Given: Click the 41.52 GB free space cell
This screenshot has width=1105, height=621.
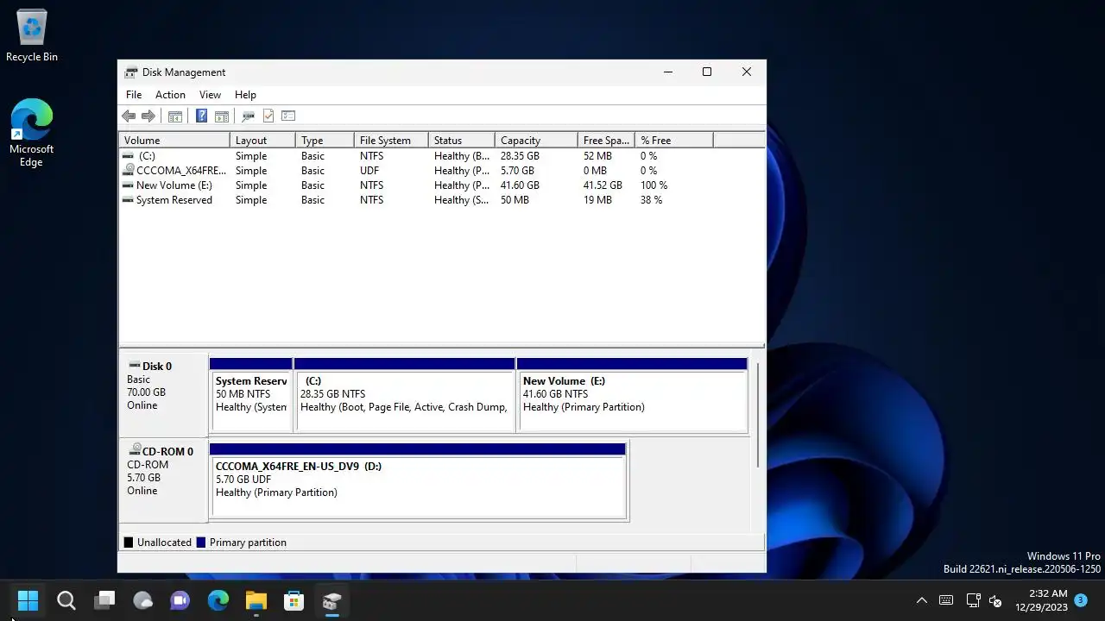Looking at the screenshot, I should [x=603, y=185].
